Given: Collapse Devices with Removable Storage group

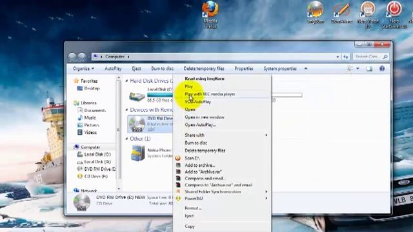Looking at the screenshot, I should [x=126, y=110].
